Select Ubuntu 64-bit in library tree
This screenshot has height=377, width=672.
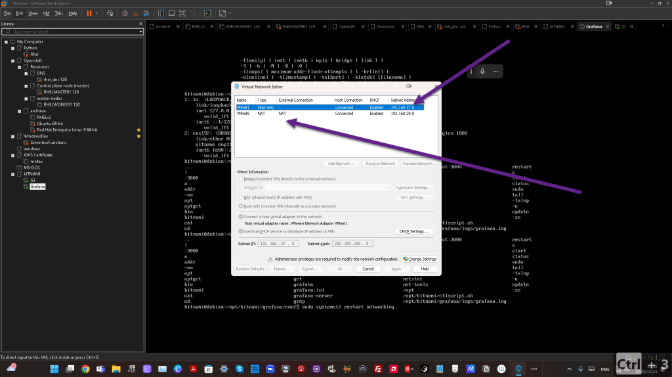click(x=50, y=123)
